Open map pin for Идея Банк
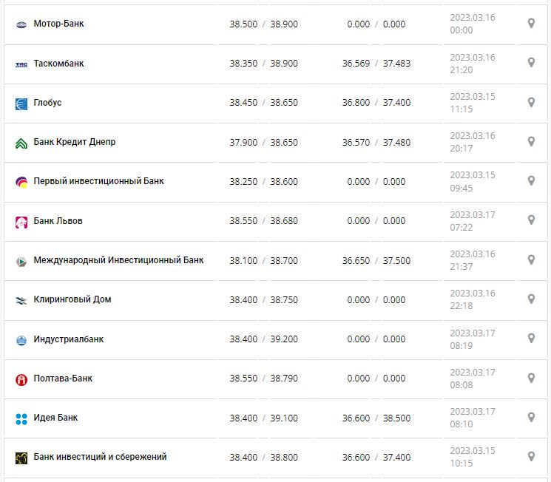Viewport: 551px width, 482px height. click(530, 416)
